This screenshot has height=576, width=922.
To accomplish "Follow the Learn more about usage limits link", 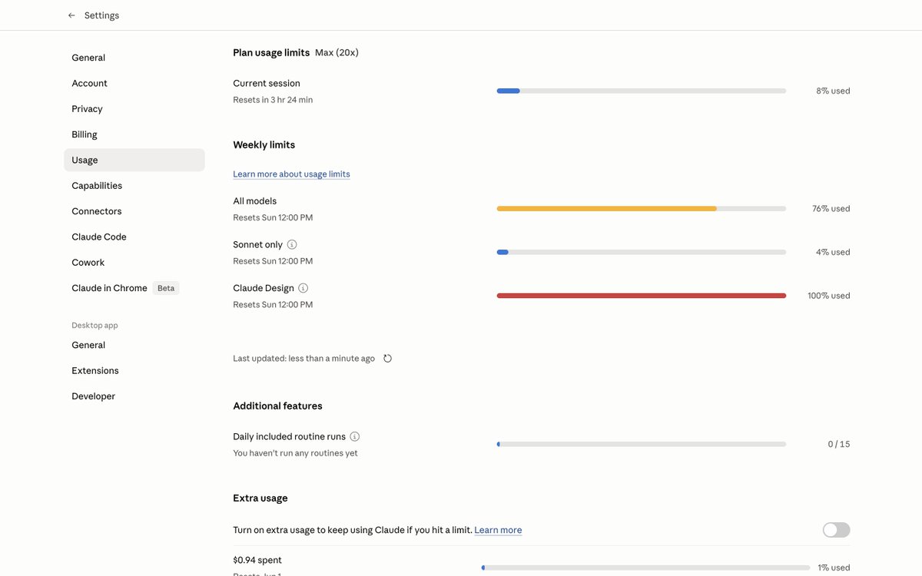I will 291,174.
